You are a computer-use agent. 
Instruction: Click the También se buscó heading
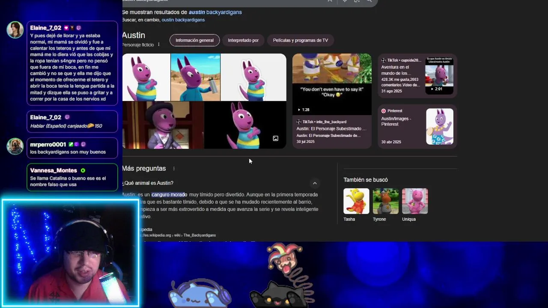(366, 180)
